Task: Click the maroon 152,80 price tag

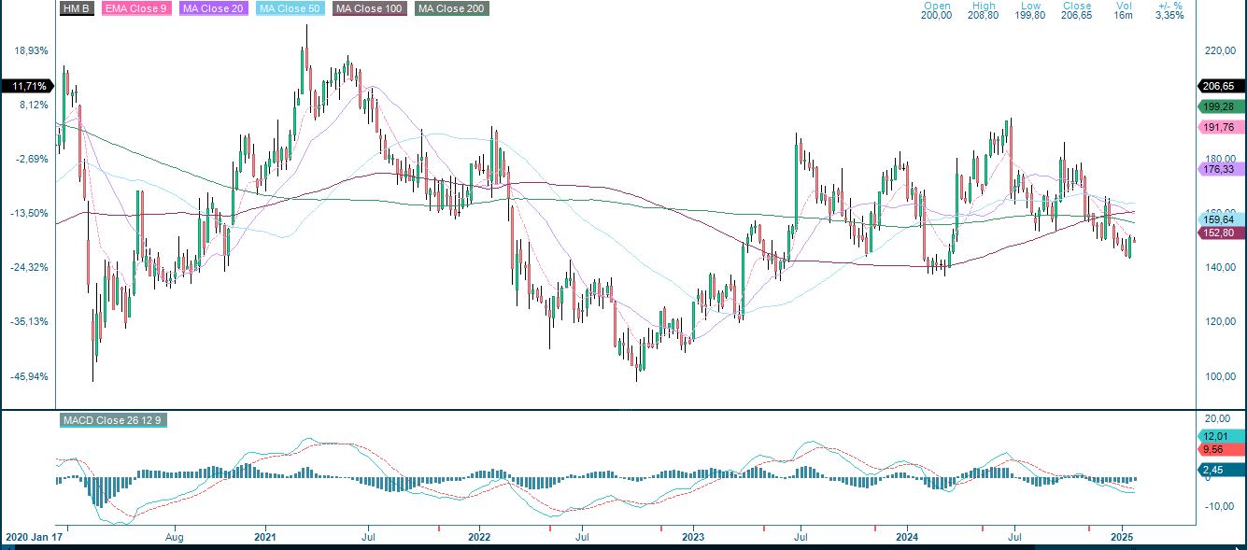Action: (1220, 233)
